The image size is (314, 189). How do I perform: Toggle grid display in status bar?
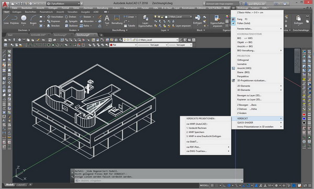212,185
